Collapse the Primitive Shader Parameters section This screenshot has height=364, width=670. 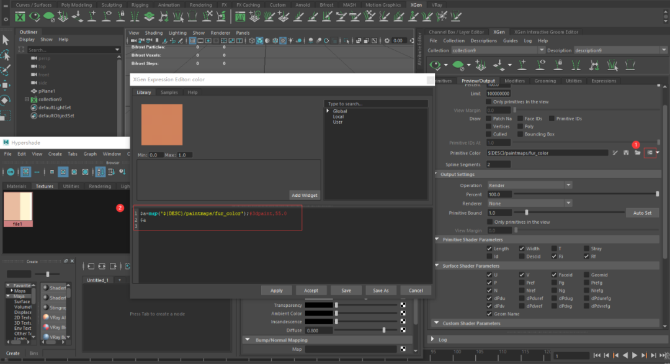[x=437, y=240]
